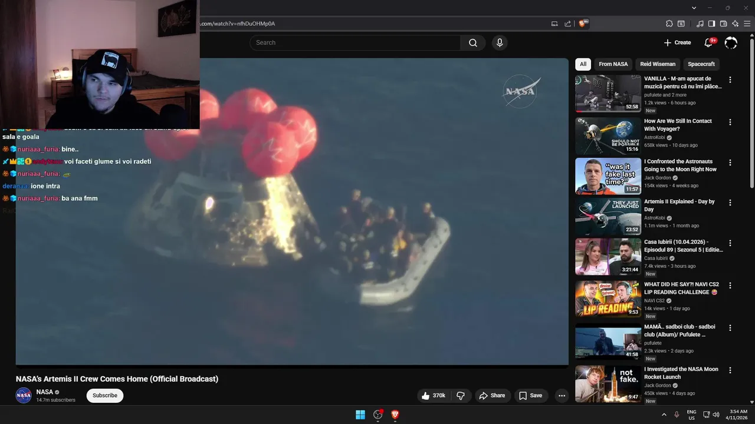Select the From NASA filter chip
The width and height of the screenshot is (755, 424).
coord(613,64)
